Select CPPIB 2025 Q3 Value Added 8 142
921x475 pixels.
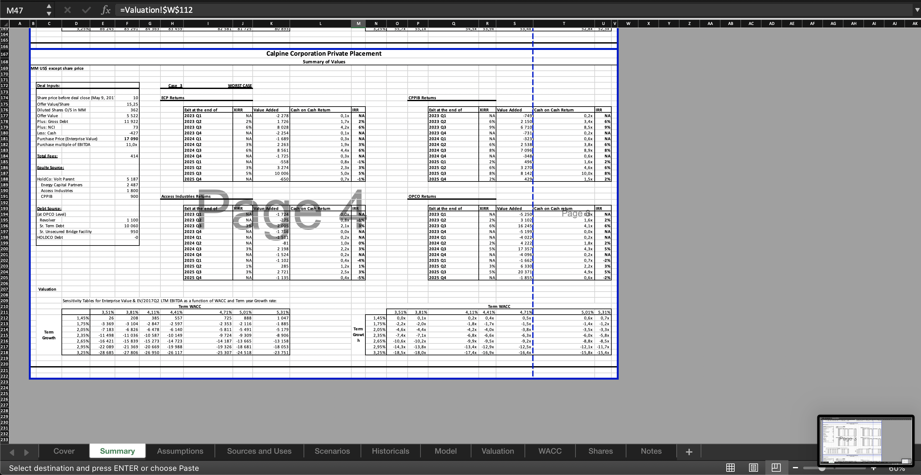coord(515,173)
